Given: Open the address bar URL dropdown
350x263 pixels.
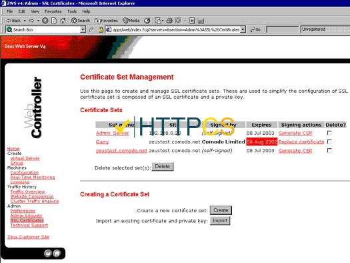Looking at the screenshot, I should 243,29.
